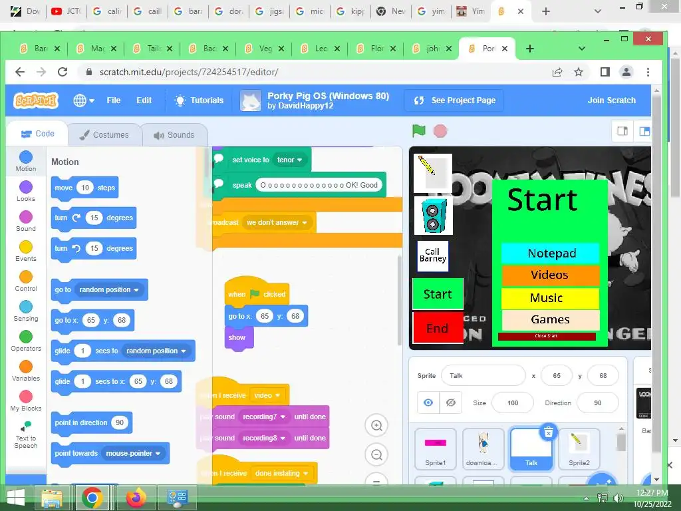This screenshot has width=681, height=511.
Task: Open Firefox from the taskbar
Action: (x=136, y=498)
